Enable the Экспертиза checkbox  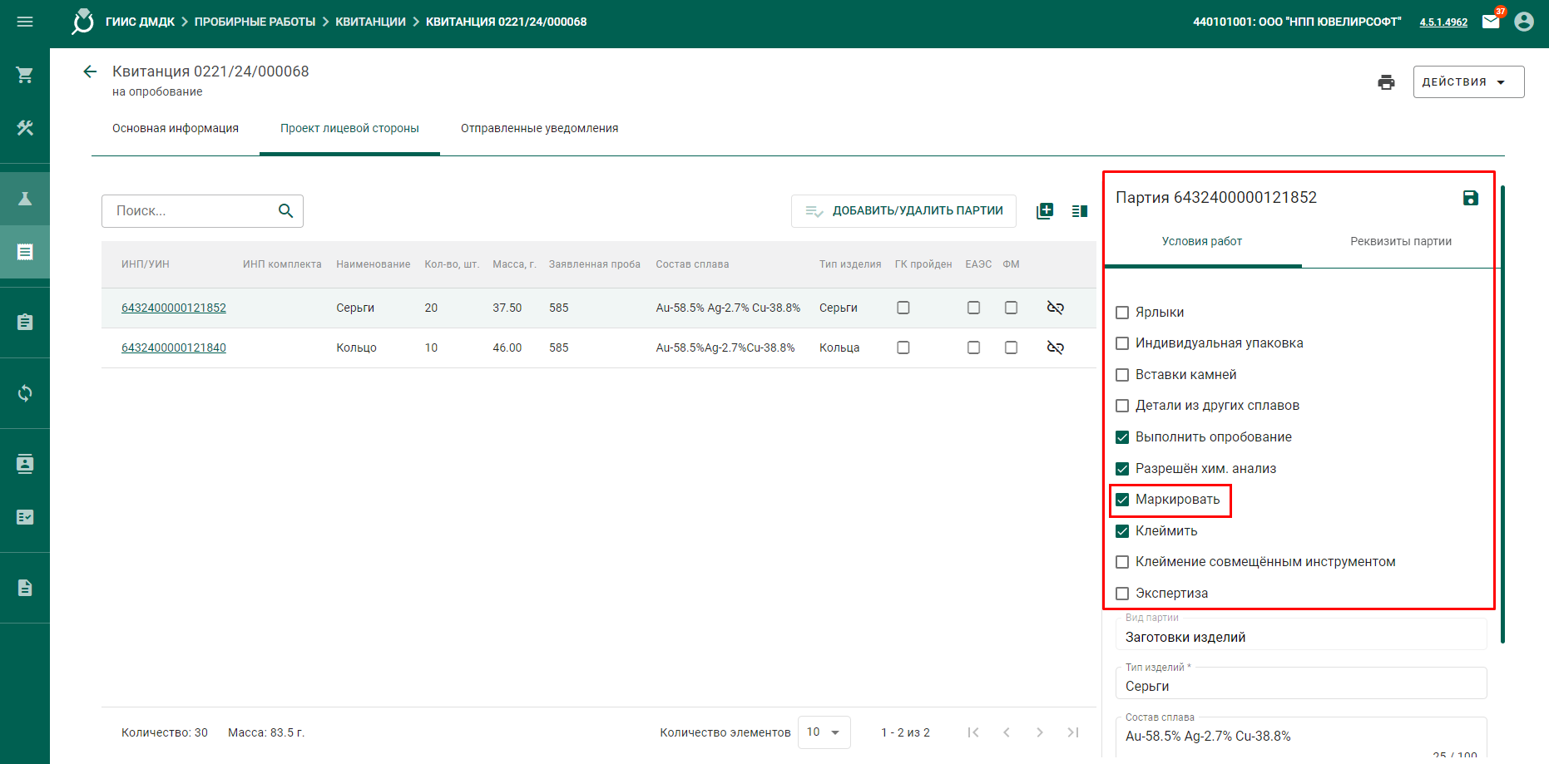pos(1122,594)
